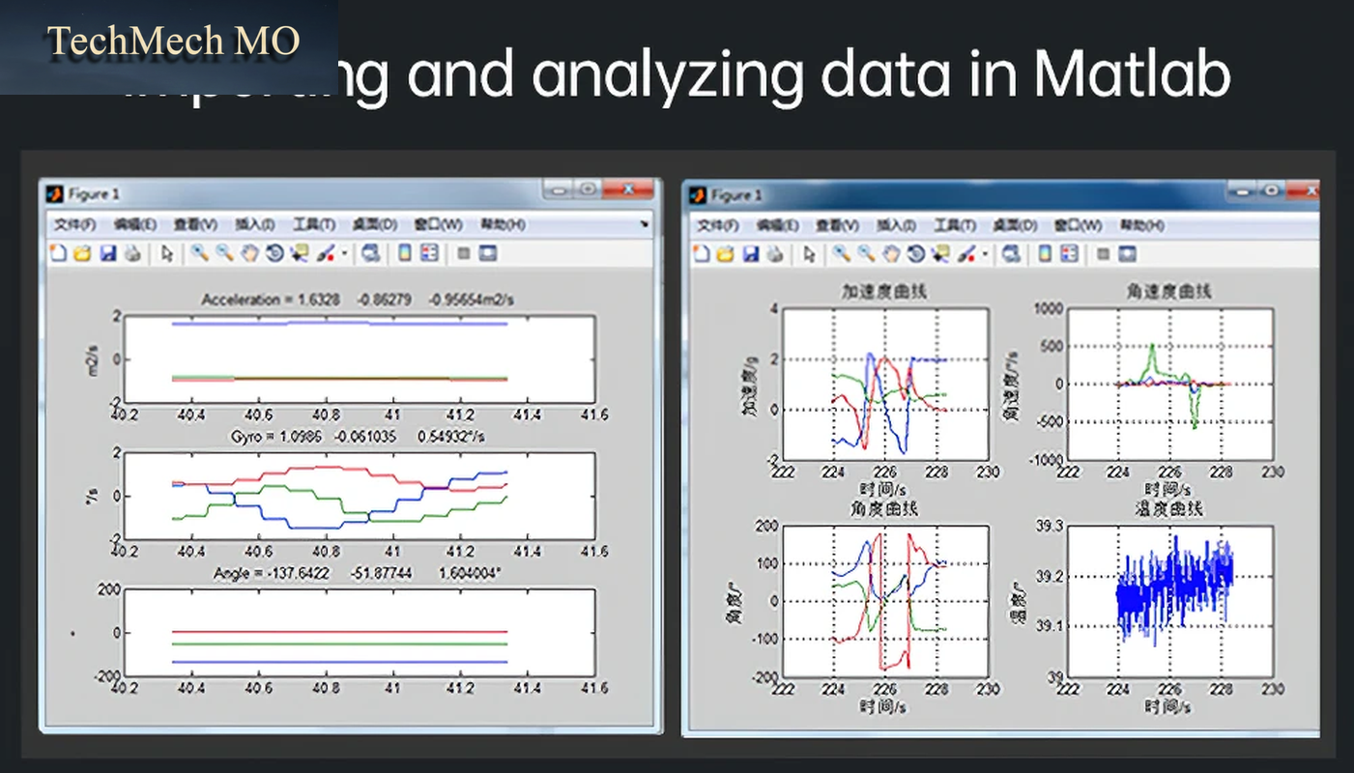This screenshot has height=773, width=1354.
Task: Insert colorbar via left Figure window toolbar
Action: (x=405, y=253)
